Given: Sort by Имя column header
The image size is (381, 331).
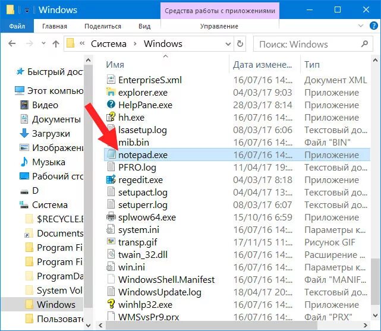Looking at the screenshot, I should click(x=165, y=65).
